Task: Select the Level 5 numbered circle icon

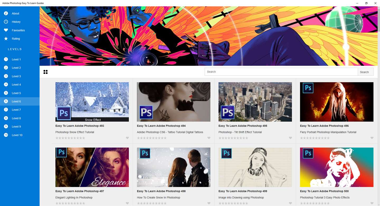Action: tap(6, 93)
